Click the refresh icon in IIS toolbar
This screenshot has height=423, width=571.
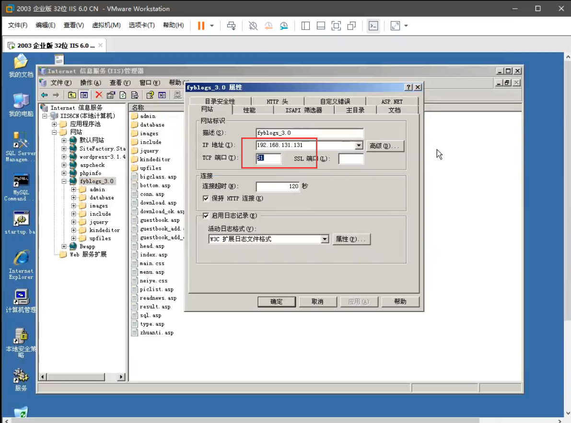123,95
